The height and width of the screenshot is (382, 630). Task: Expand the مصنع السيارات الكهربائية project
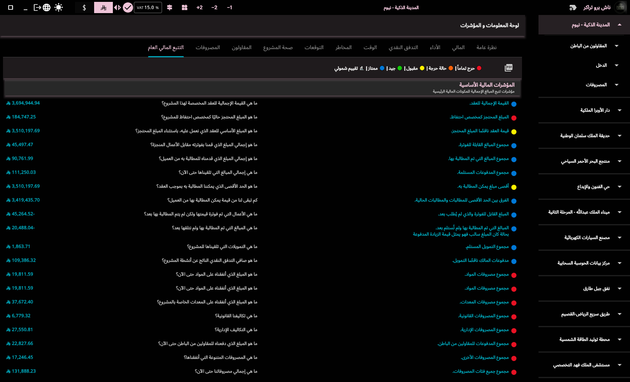[x=584, y=237]
